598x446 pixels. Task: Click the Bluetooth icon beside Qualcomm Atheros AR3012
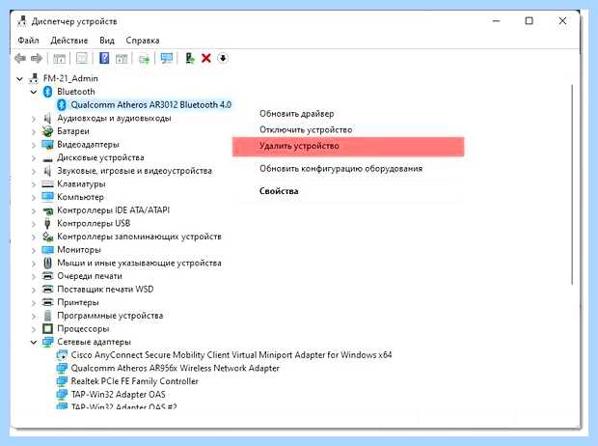click(62, 104)
